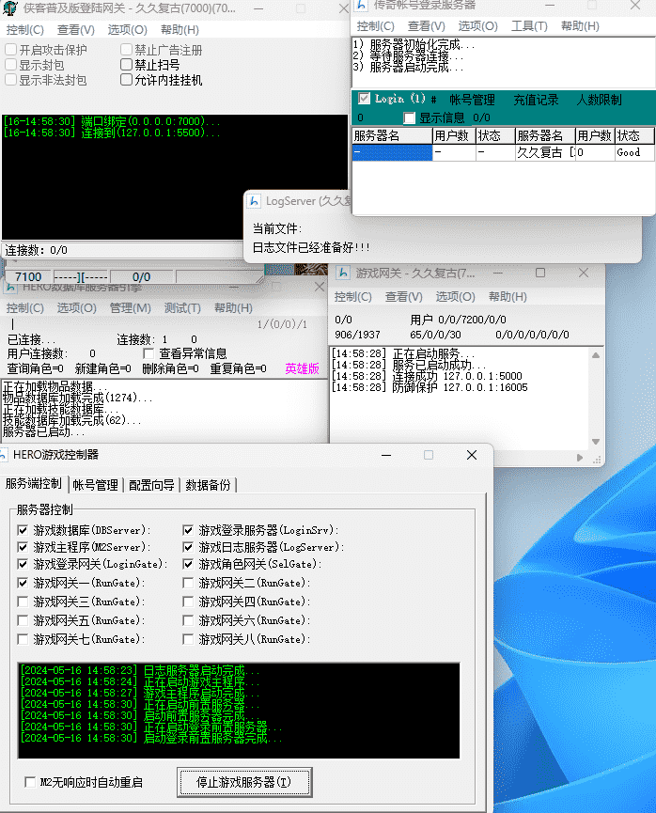656x813 pixels.
Task: Enable 禁止扫号 checkbox in login gateway
Action: (126, 65)
